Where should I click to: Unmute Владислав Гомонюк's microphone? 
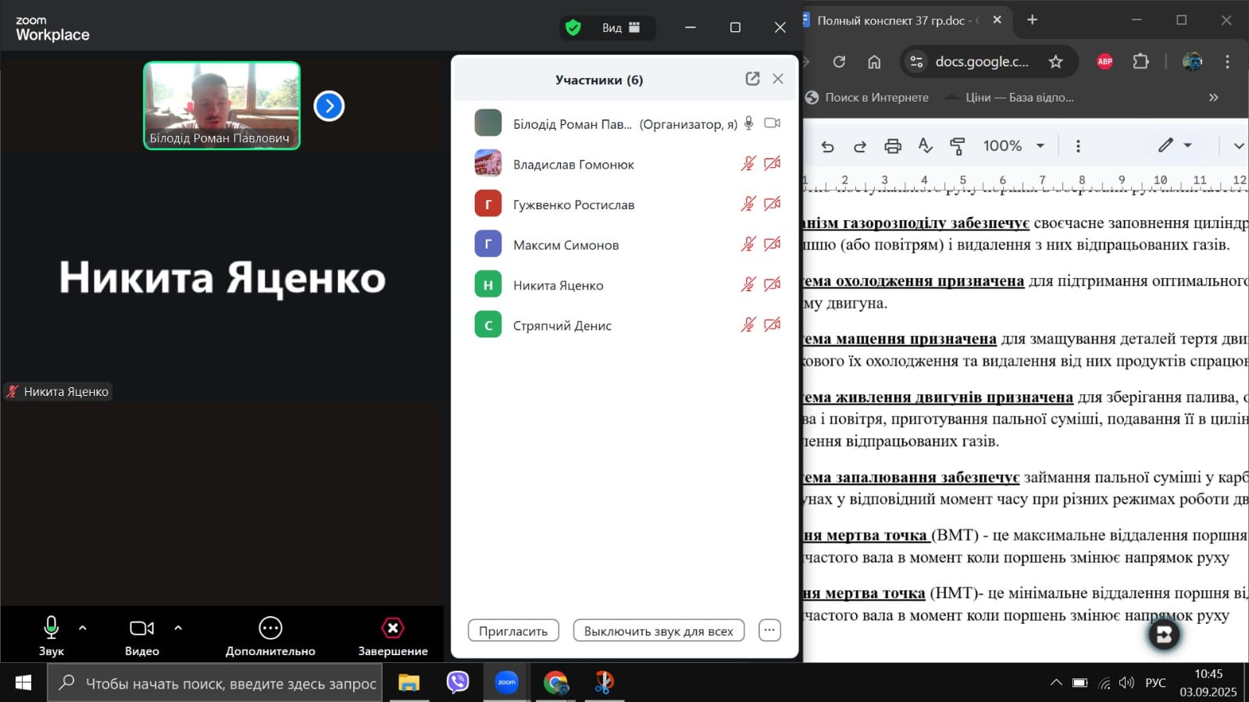coord(748,164)
